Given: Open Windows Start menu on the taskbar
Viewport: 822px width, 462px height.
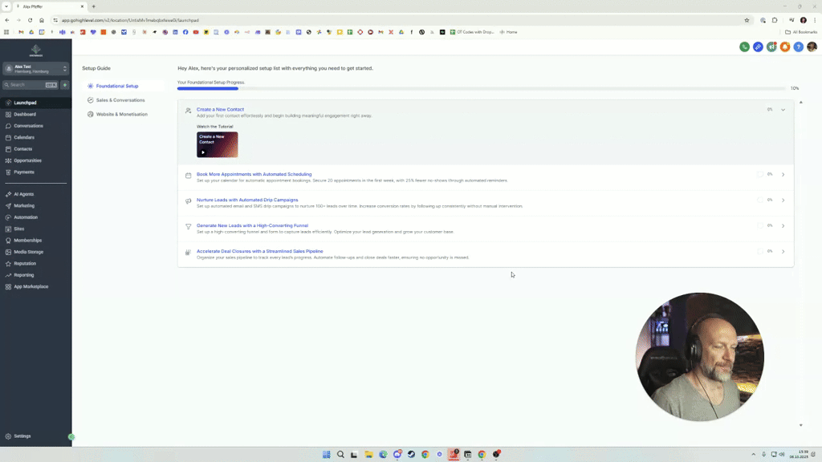Looking at the screenshot, I should click(x=326, y=454).
